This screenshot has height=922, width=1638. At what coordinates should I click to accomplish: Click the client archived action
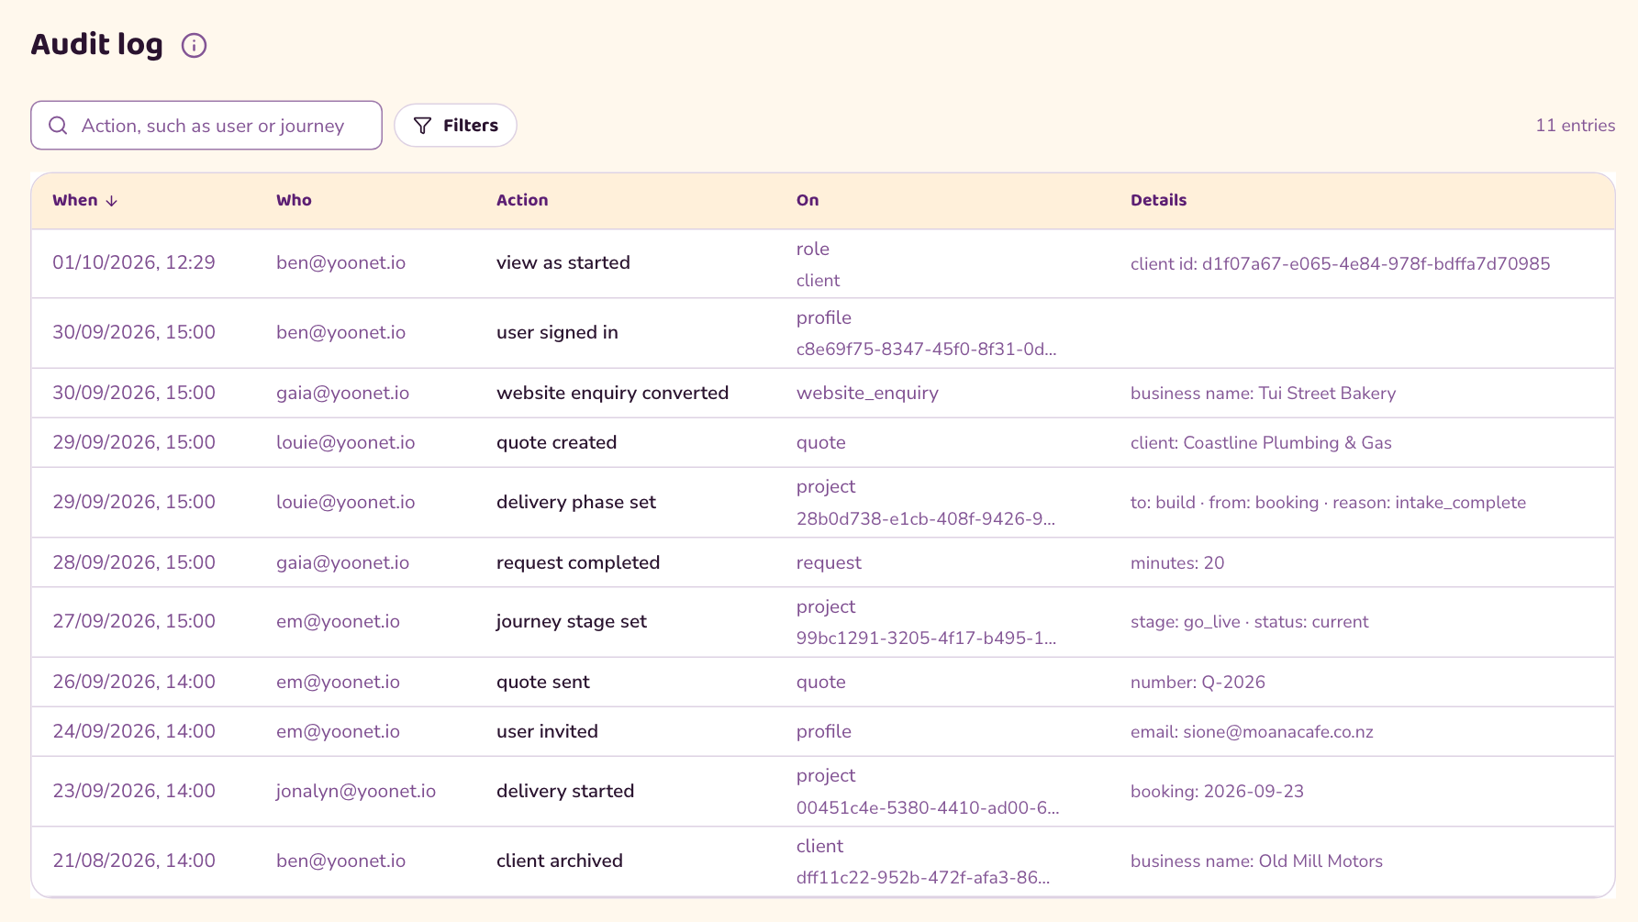coord(560,861)
